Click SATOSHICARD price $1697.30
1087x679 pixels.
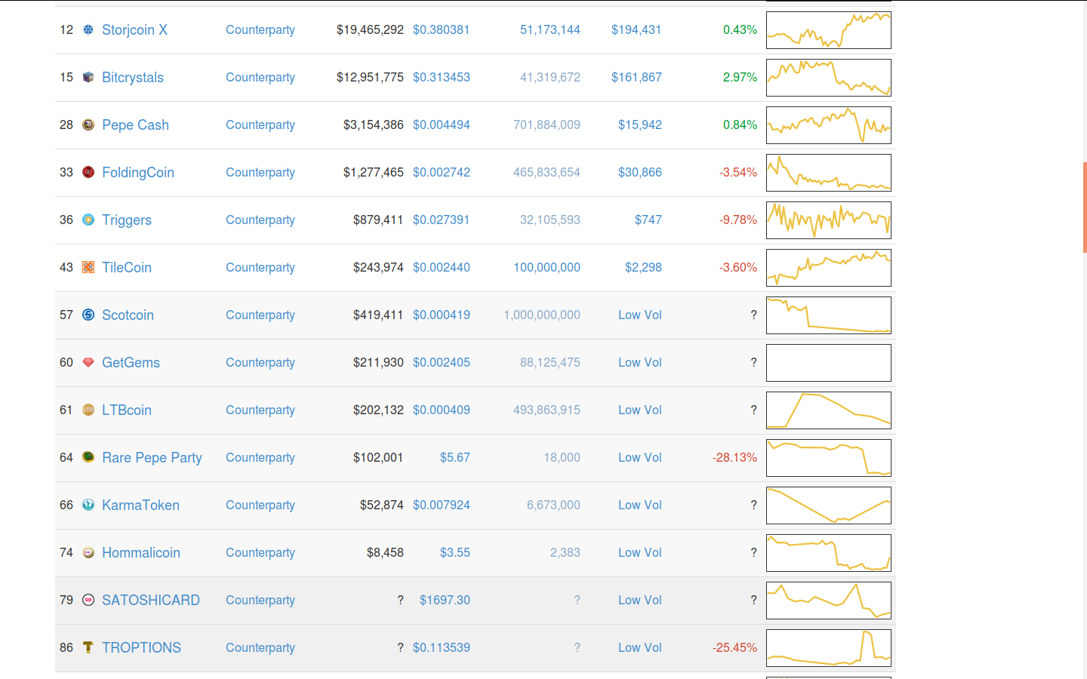click(x=445, y=600)
